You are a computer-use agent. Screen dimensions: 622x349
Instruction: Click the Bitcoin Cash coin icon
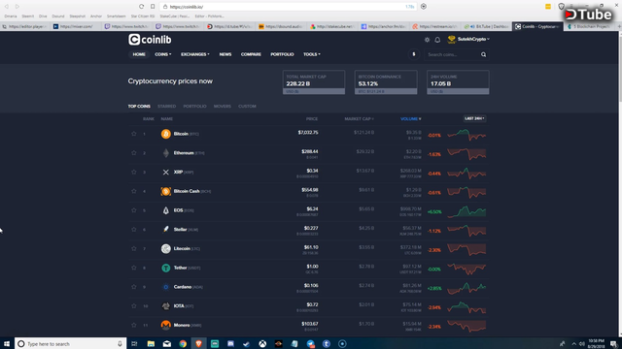[x=166, y=191]
